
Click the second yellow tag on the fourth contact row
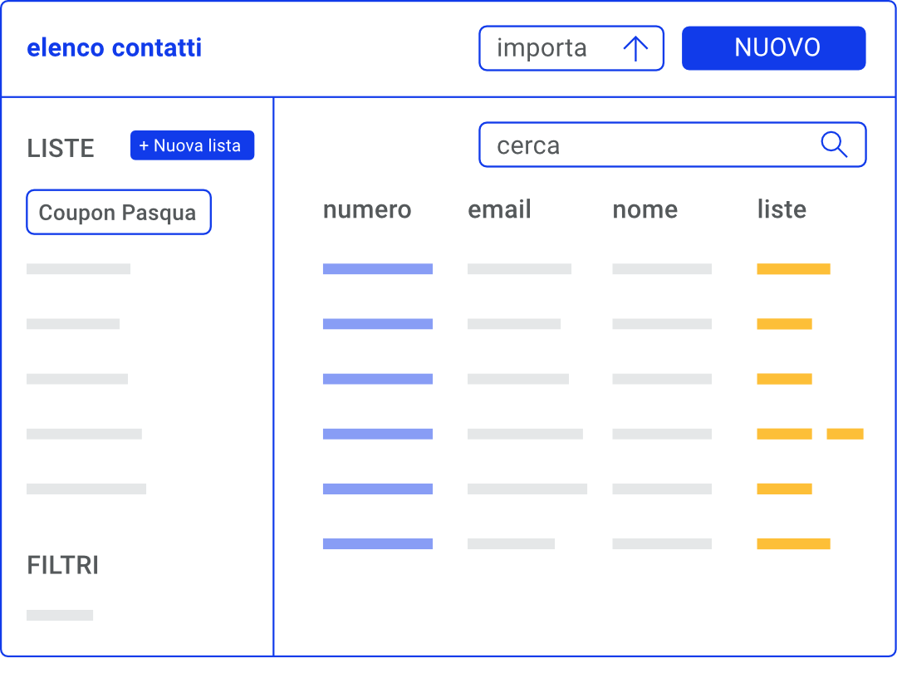pyautogui.click(x=845, y=433)
